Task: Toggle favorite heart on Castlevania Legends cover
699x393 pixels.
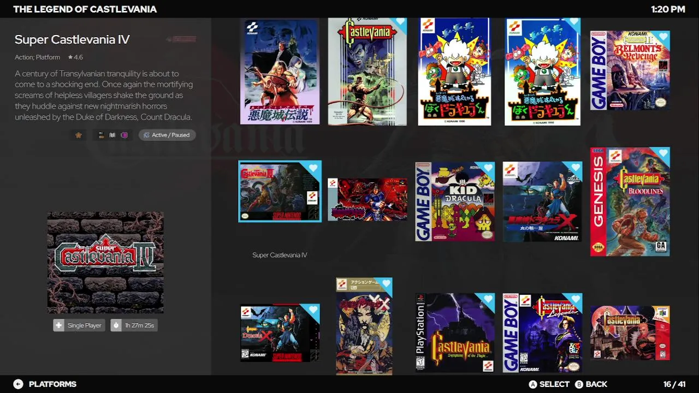Action: pos(575,300)
